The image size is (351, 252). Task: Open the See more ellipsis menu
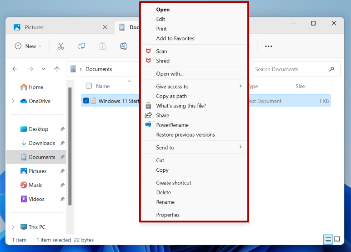pos(268,46)
